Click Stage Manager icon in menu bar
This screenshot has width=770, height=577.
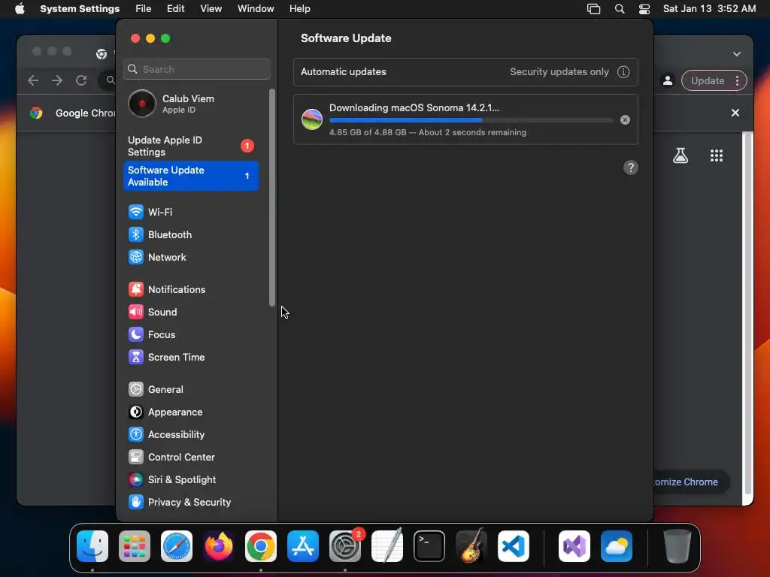point(594,9)
